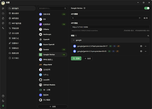Screen dimensions: 152x109
Task: Disable the Google Vertex provider switch
Action: (147, 8)
